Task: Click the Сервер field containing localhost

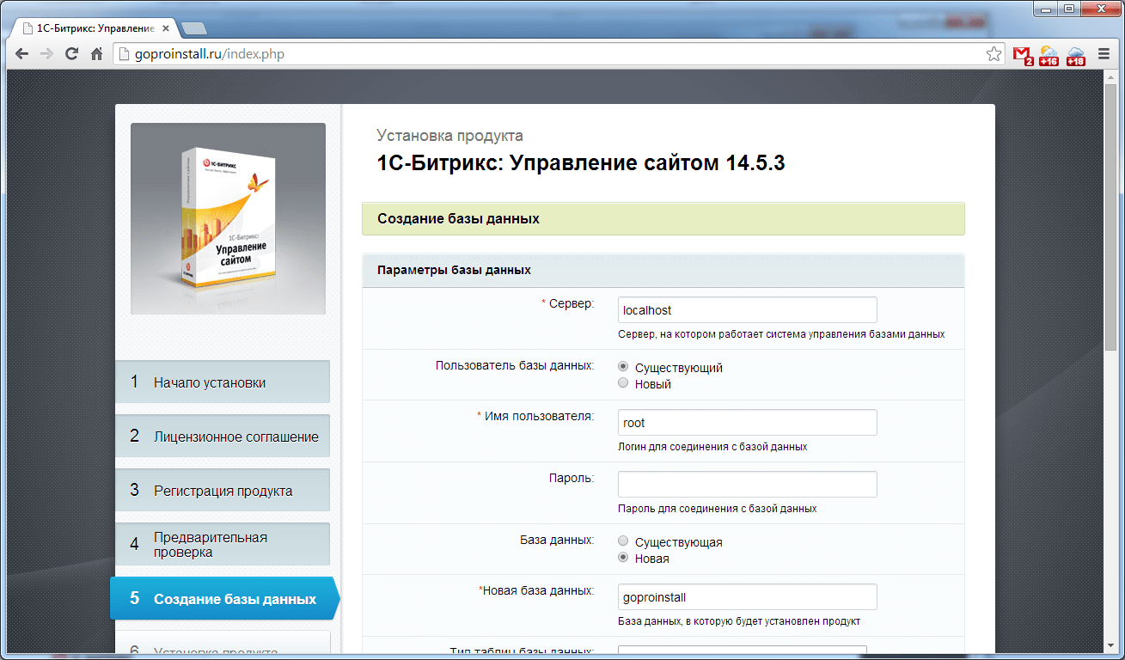Action: (x=747, y=310)
